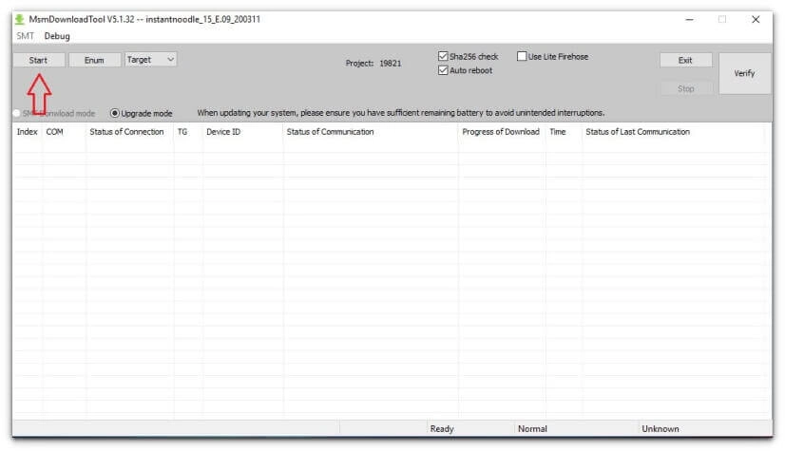Click the Enum button

coord(94,60)
